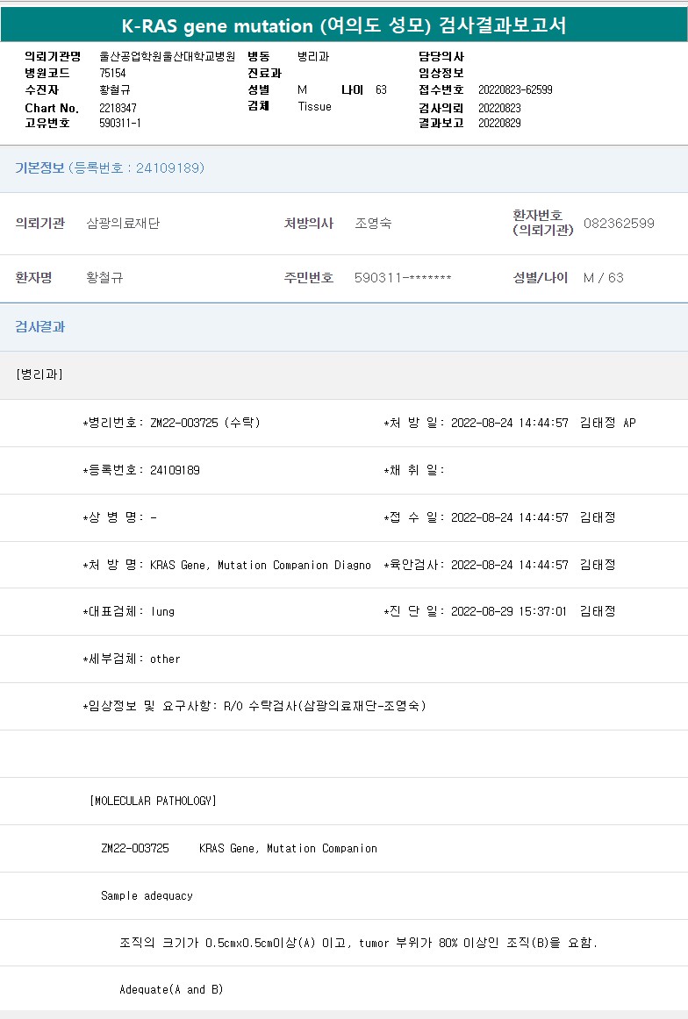This screenshot has width=688, height=1019.
Task: Select prescribing doctor name 조영숙
Action: coord(373,223)
